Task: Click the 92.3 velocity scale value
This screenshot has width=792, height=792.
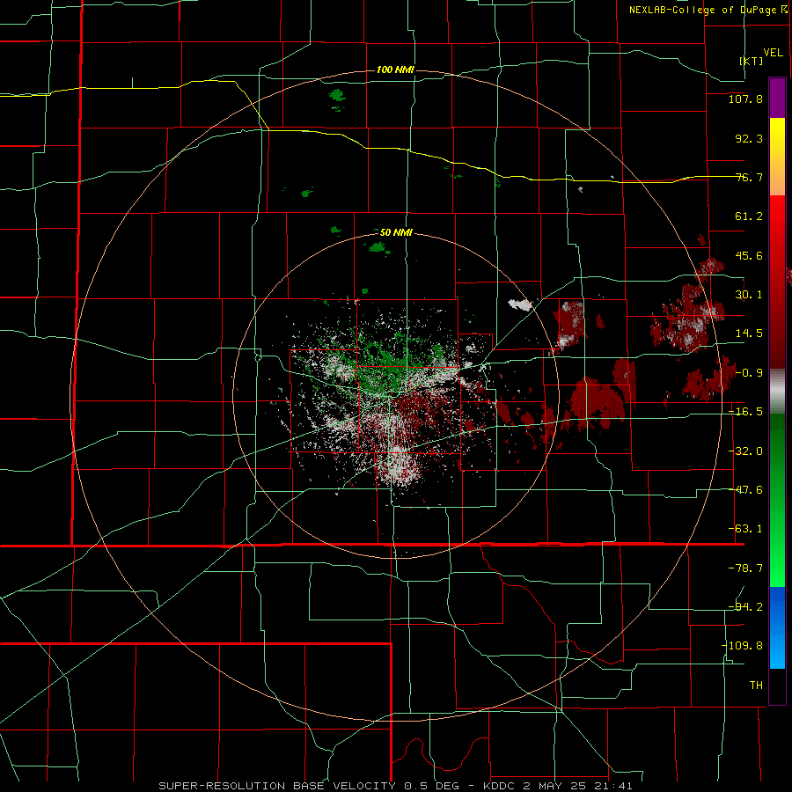Action: [749, 138]
